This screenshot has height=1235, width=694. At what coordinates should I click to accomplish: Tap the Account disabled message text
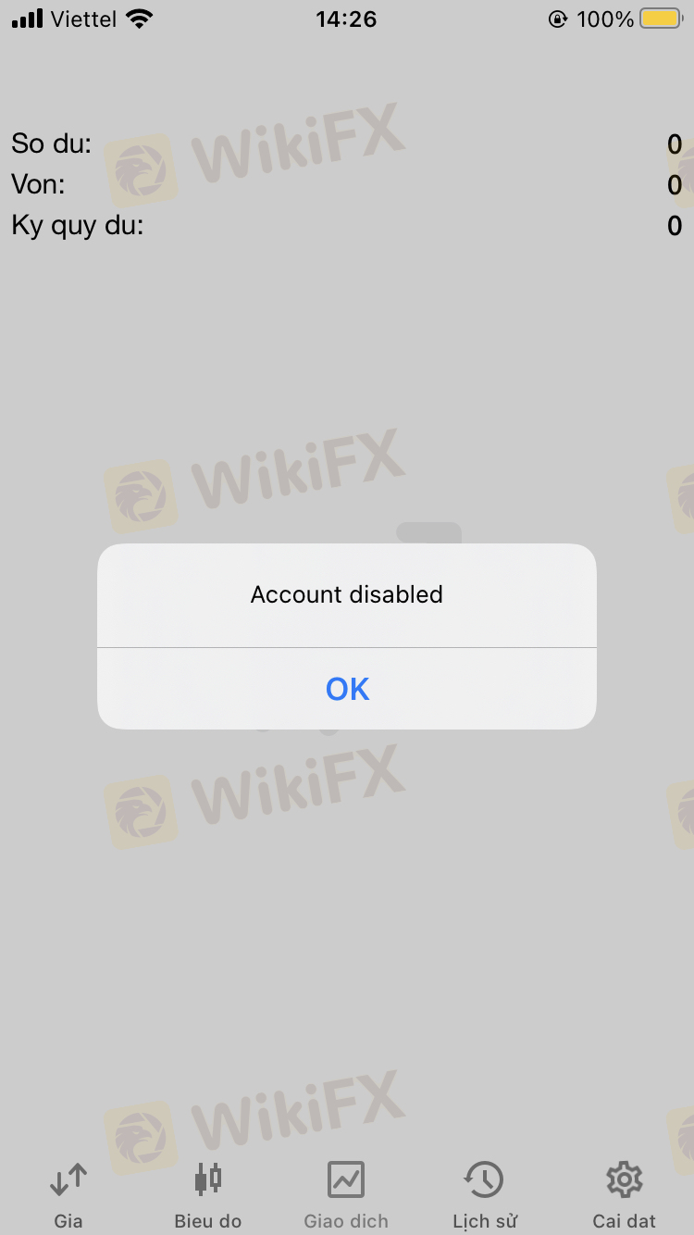[347, 594]
